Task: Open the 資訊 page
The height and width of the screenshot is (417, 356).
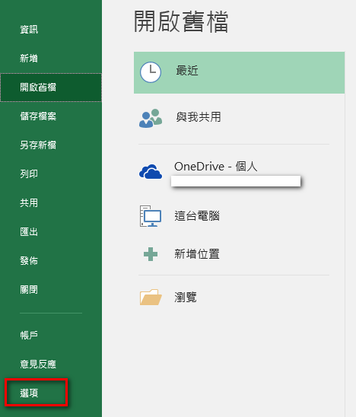Action: tap(29, 30)
